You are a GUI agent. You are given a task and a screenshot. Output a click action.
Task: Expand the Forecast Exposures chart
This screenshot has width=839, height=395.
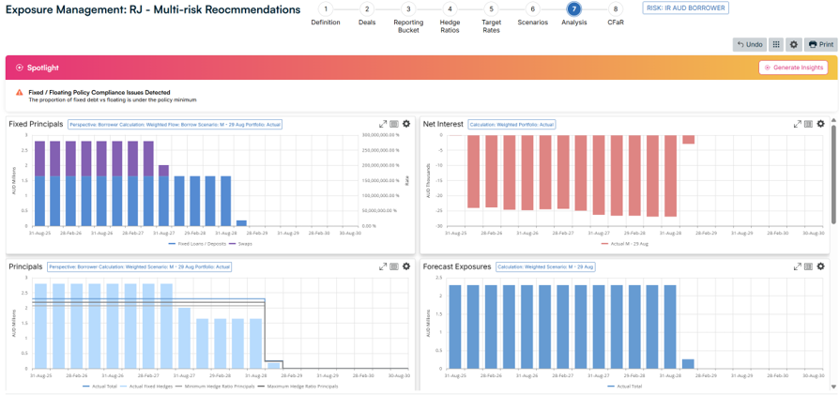click(798, 266)
